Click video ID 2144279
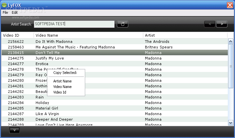Viewport: 235px width, 138px height. [16, 75]
